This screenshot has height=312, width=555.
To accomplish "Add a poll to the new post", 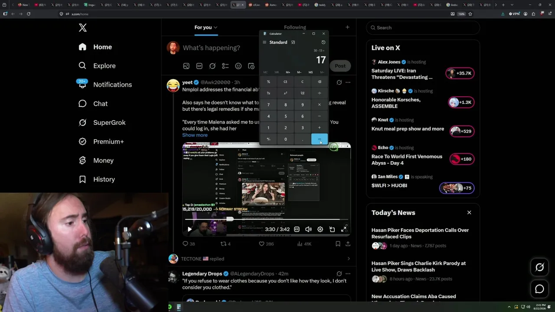I will point(225,66).
